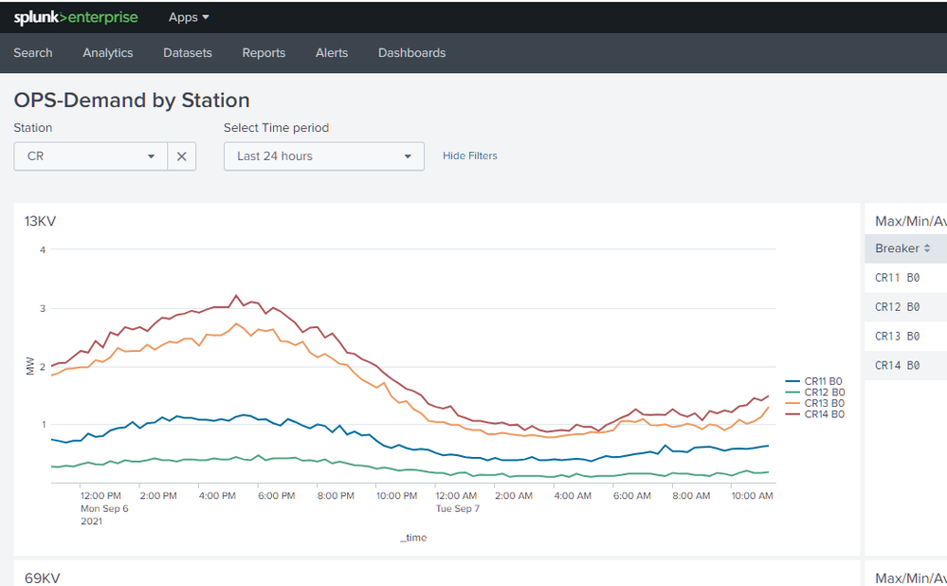The image size is (947, 586).
Task: Switch to the Alerts page
Action: coord(332,53)
